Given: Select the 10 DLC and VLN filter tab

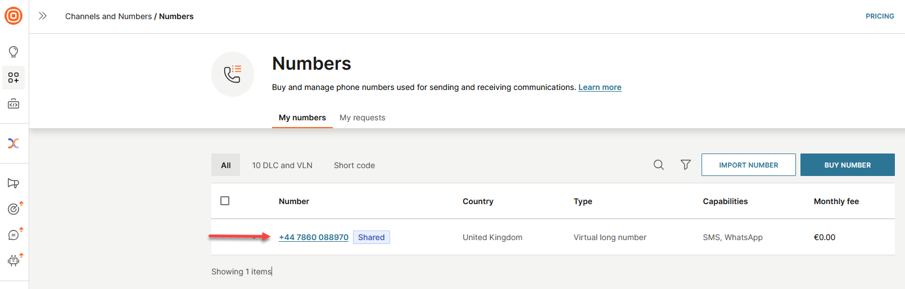Looking at the screenshot, I should (x=282, y=165).
